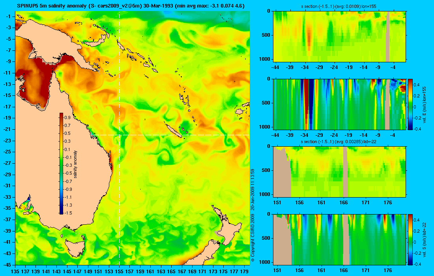The height and width of the screenshot is (276, 434).
Task: Click the '-1' latitude tick on the map axis
Action: (x=8, y=17)
